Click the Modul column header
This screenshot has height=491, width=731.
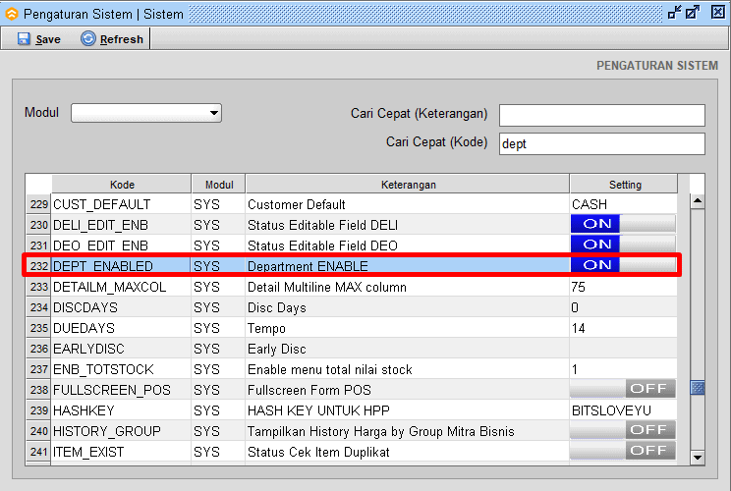[x=219, y=185]
